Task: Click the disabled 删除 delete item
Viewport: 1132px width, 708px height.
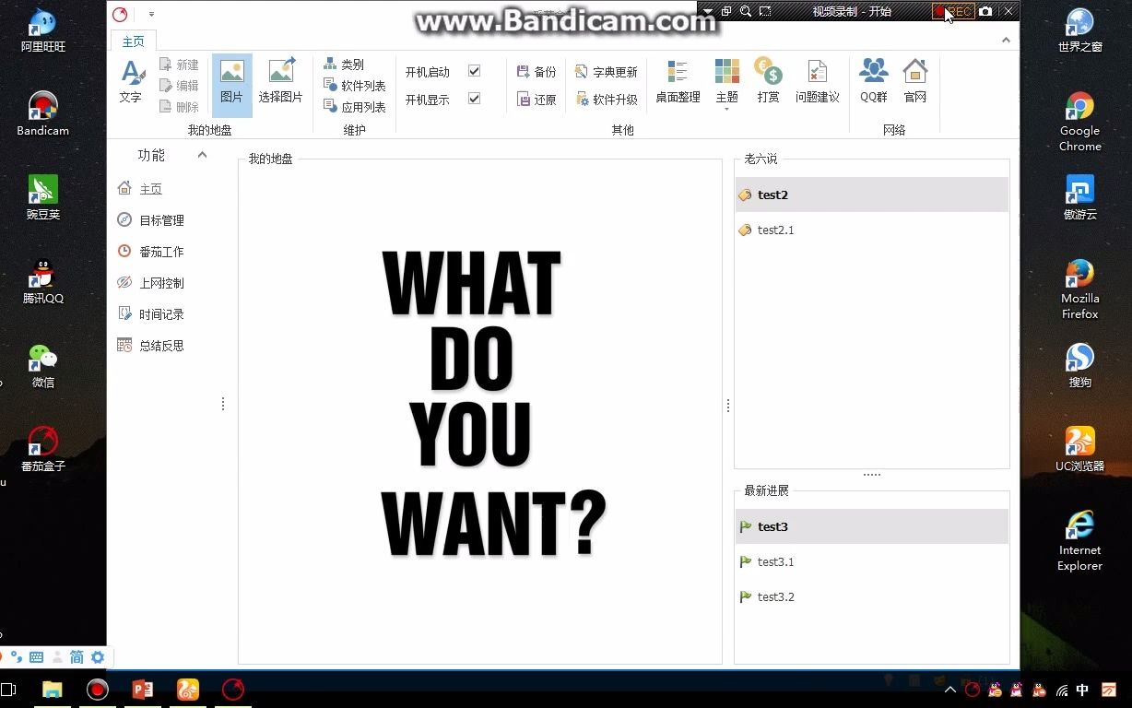Action: click(179, 107)
